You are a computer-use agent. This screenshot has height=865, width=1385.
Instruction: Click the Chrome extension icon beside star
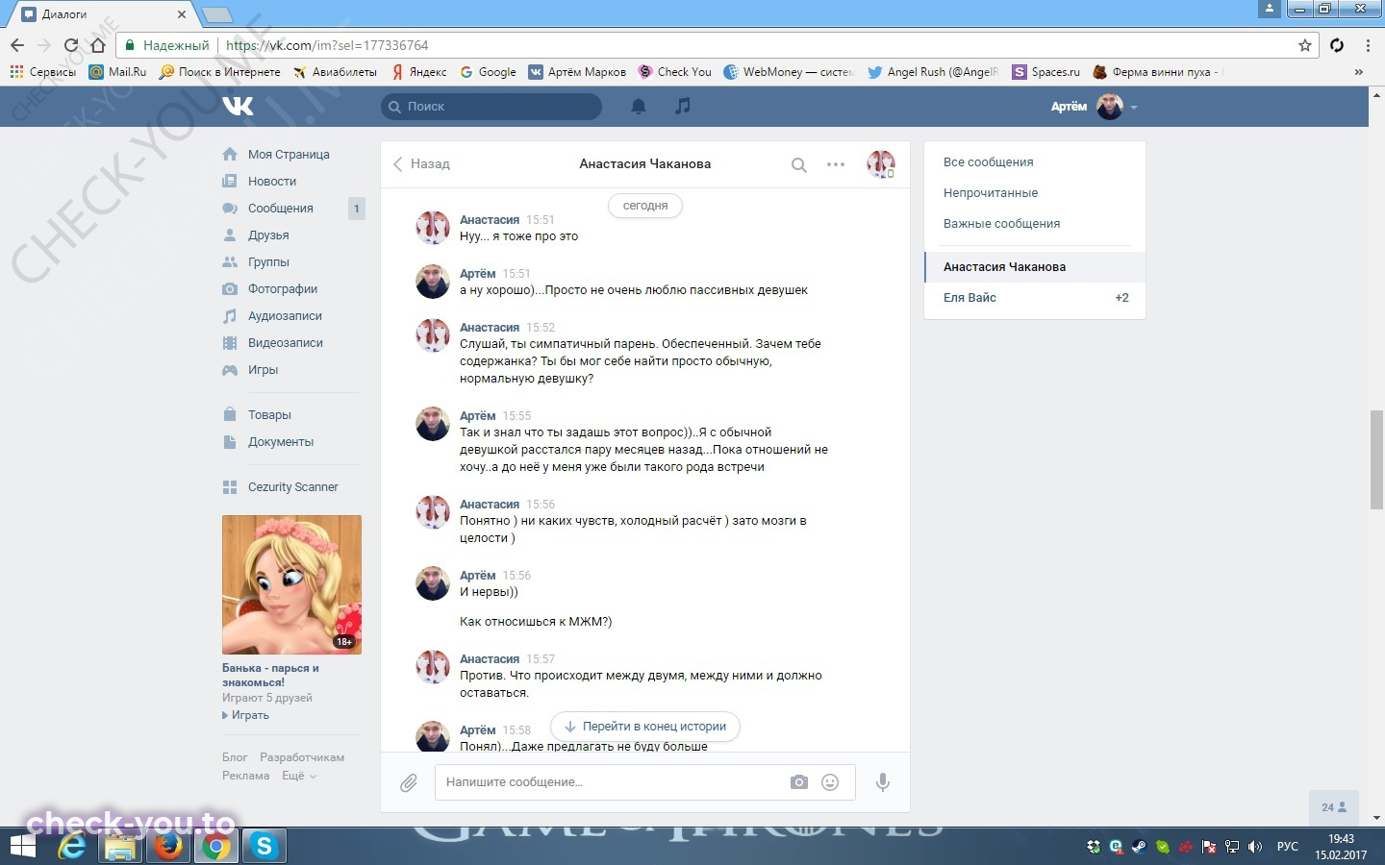1337,45
